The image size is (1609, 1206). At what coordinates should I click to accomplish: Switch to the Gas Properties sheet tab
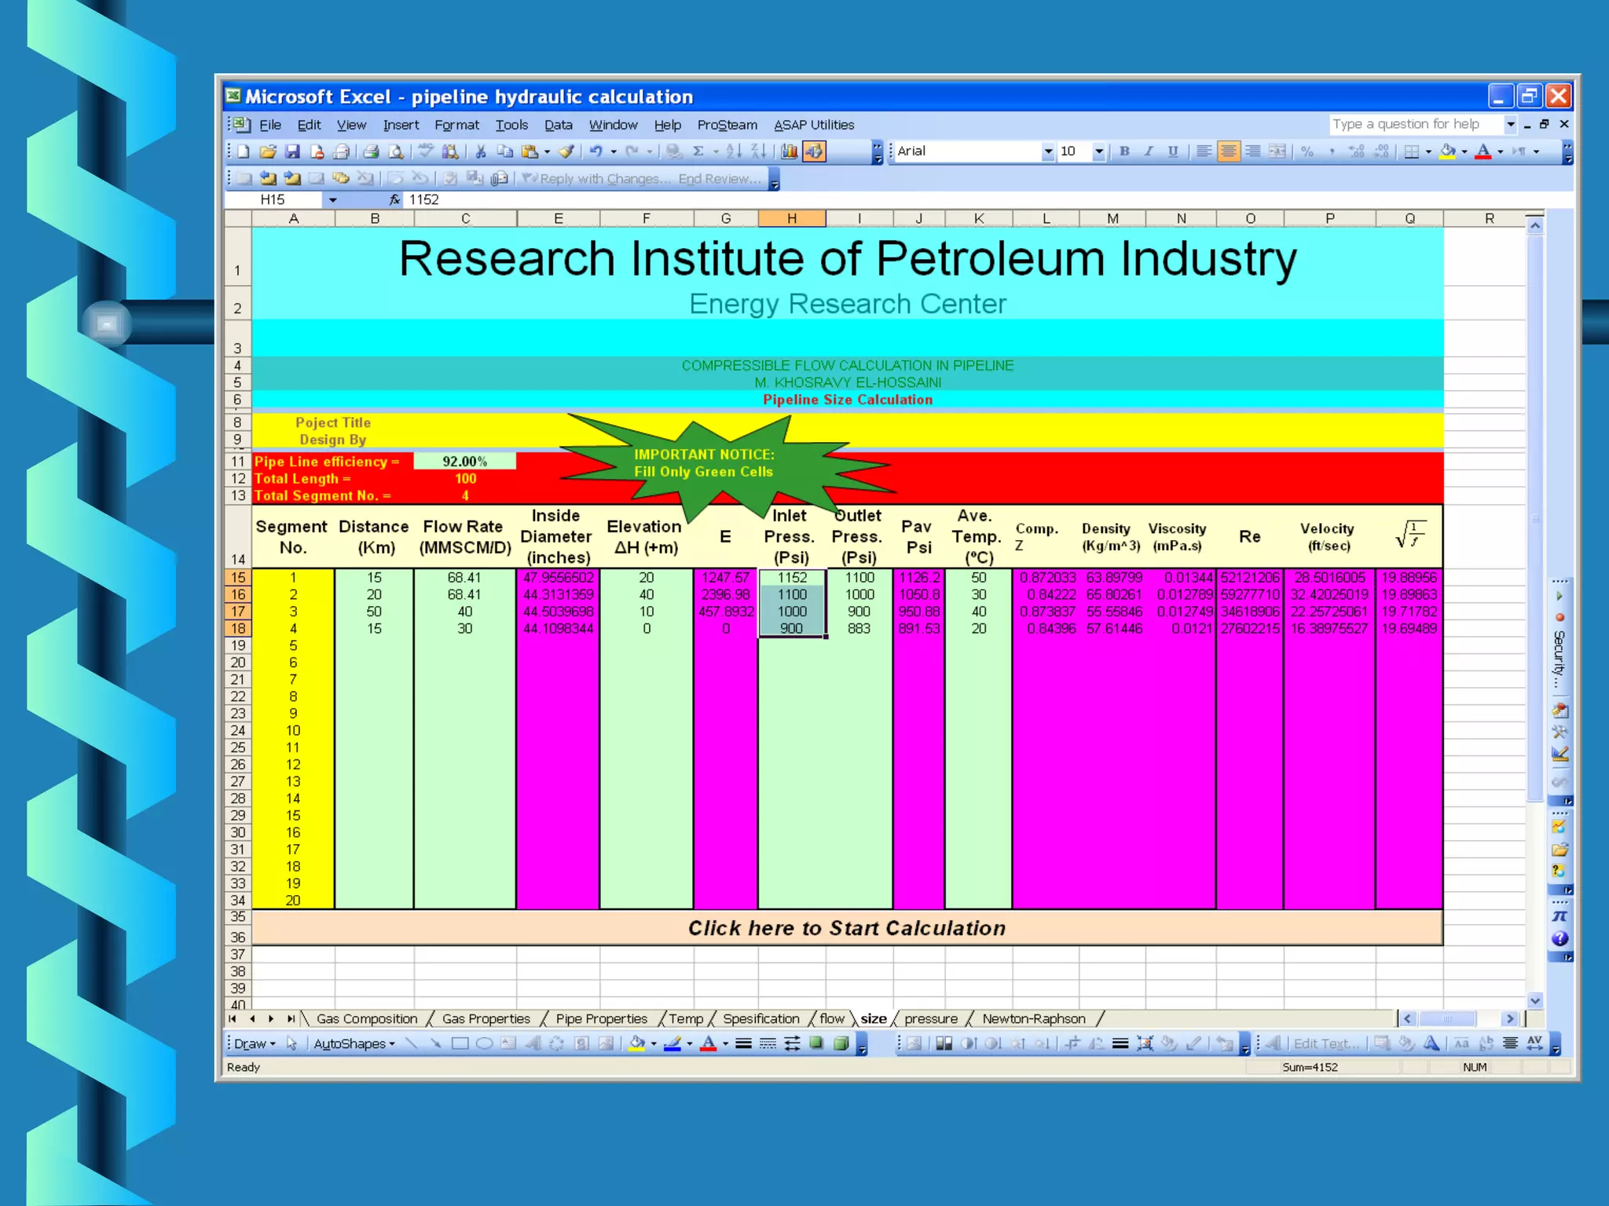click(486, 1018)
